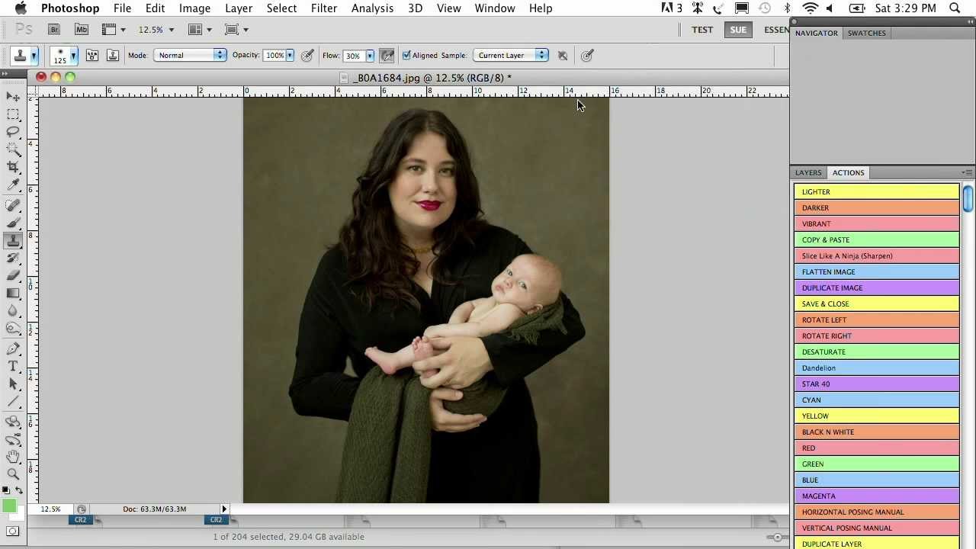Select the Eraser tool
This screenshot has height=549, width=976.
pos(13,276)
